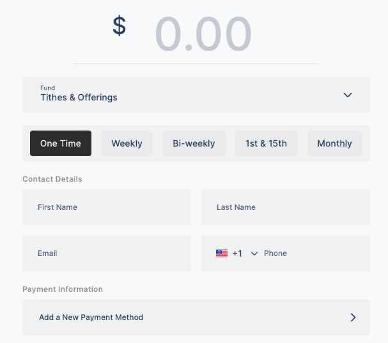Click Add a New Payment Method
This screenshot has width=388, height=343.
91,317
